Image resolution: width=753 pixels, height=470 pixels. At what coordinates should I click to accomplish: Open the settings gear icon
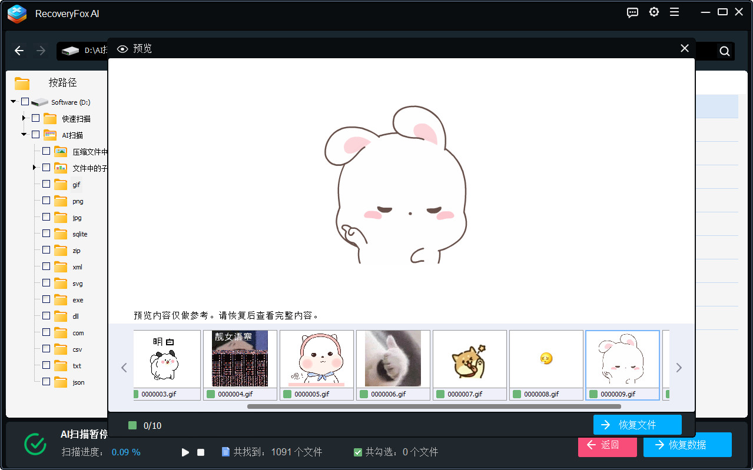pos(654,12)
